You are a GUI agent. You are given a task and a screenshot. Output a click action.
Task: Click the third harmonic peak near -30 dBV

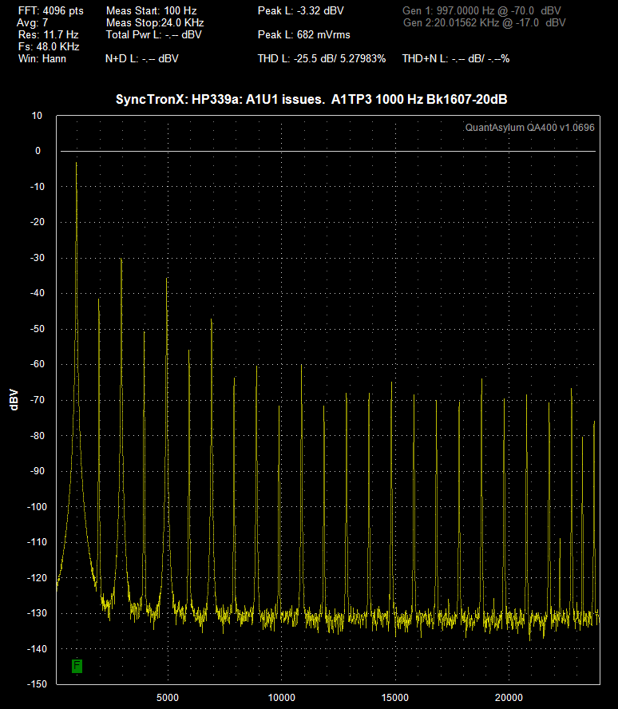tap(121, 259)
